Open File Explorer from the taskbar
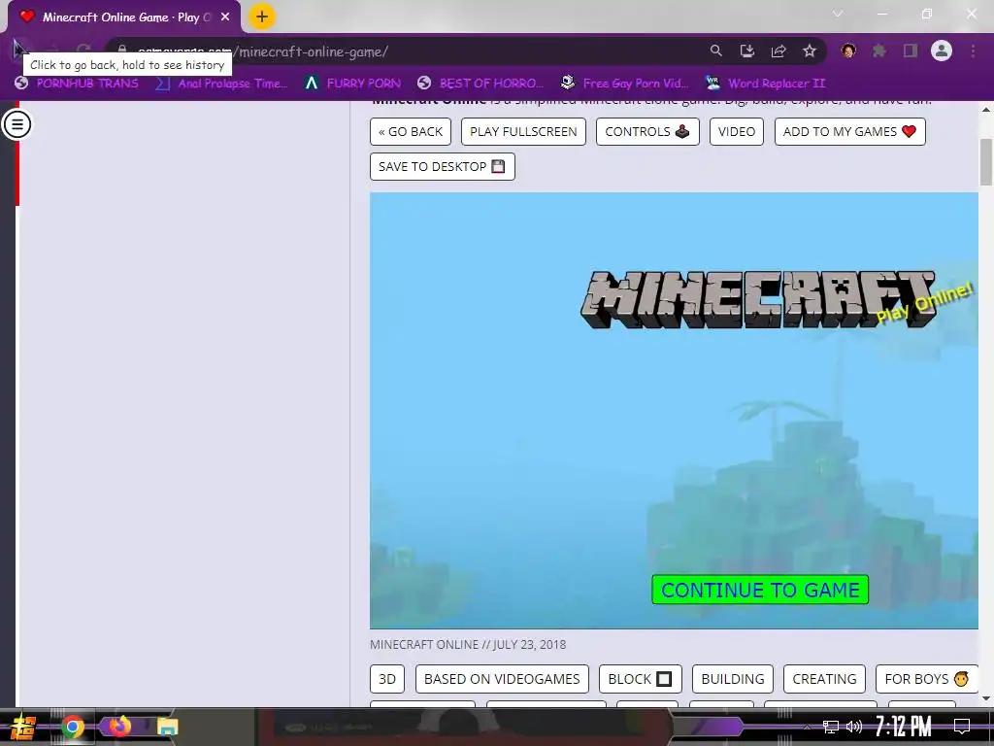The image size is (994, 746). coord(167,727)
